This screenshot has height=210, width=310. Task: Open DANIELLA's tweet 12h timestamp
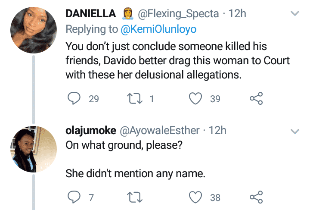(237, 14)
